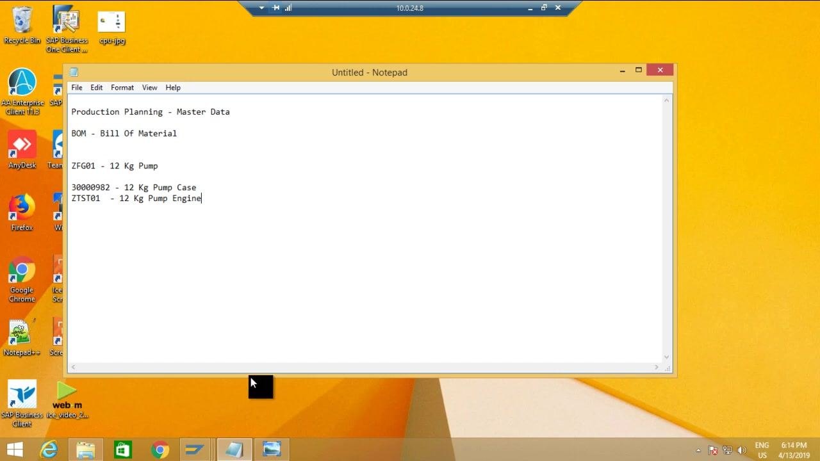
Task: Click Notepad horizontal scrollbar left arrow
Action: pos(73,368)
